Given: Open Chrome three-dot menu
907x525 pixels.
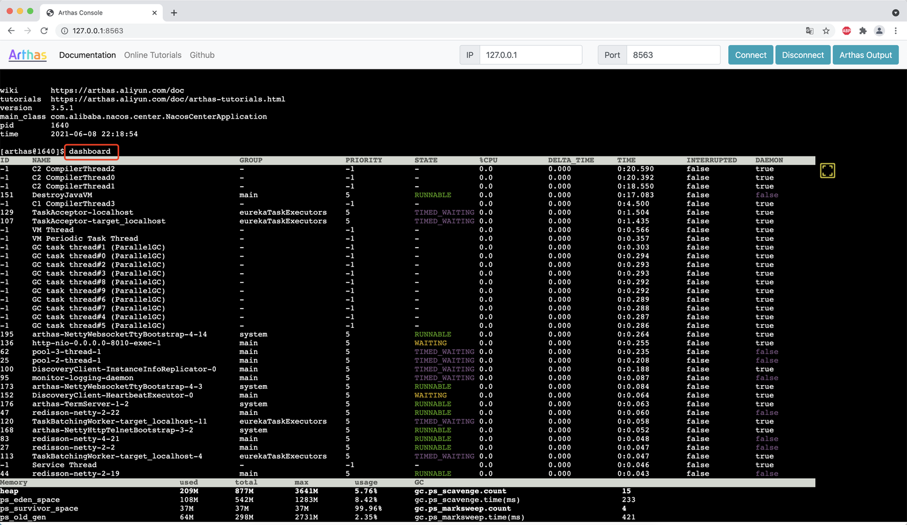Looking at the screenshot, I should [x=895, y=30].
